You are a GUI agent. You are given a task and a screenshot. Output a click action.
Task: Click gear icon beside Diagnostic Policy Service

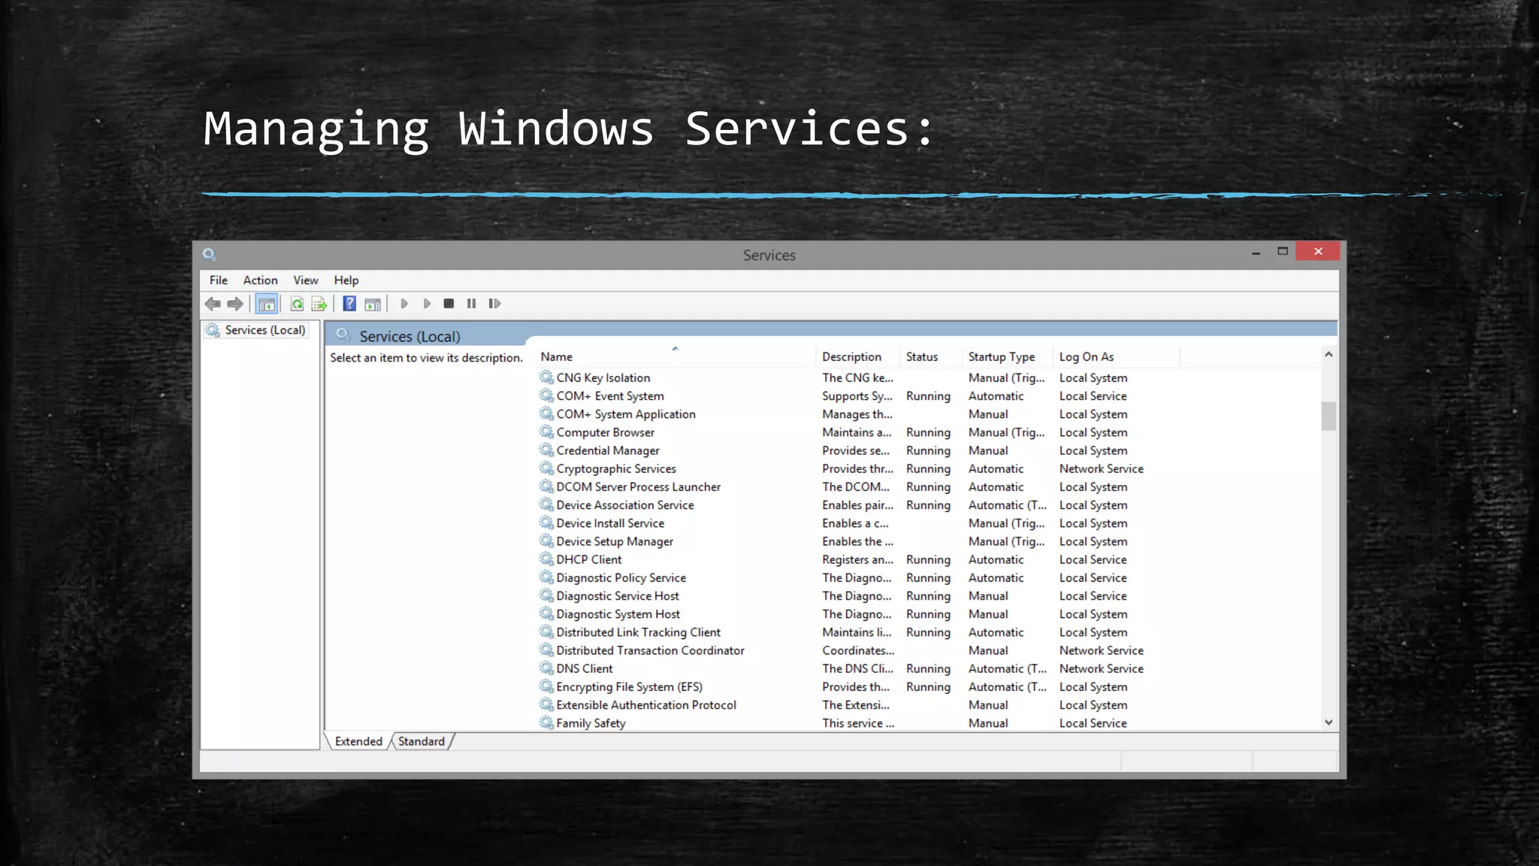point(546,577)
